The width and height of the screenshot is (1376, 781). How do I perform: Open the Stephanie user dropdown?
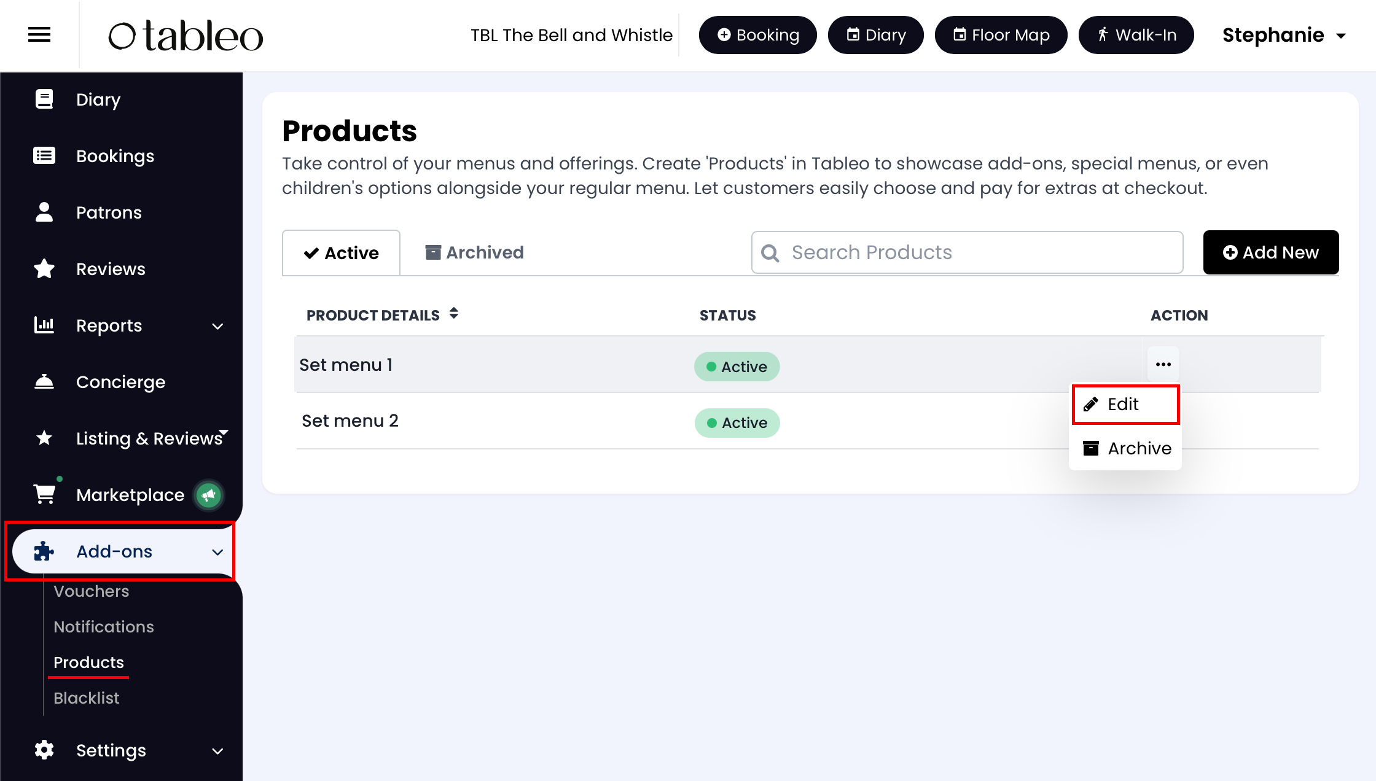(x=1284, y=36)
